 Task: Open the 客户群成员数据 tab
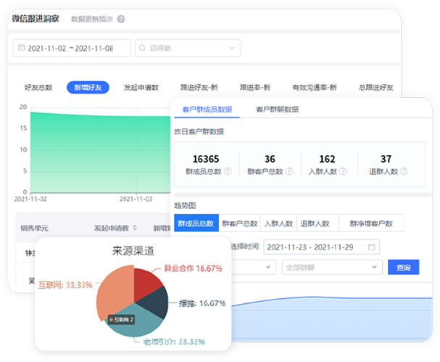[x=207, y=110]
